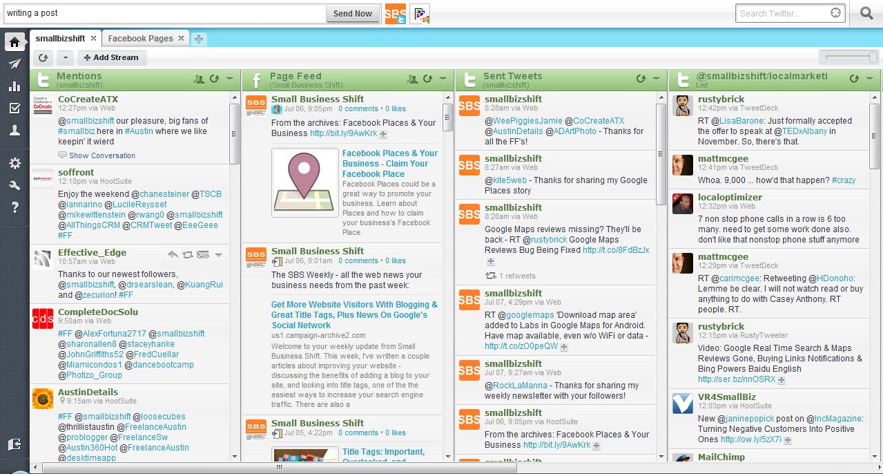Open the localmarketi list stream options dropdown
Image resolution: width=883 pixels, height=474 pixels.
click(x=870, y=79)
